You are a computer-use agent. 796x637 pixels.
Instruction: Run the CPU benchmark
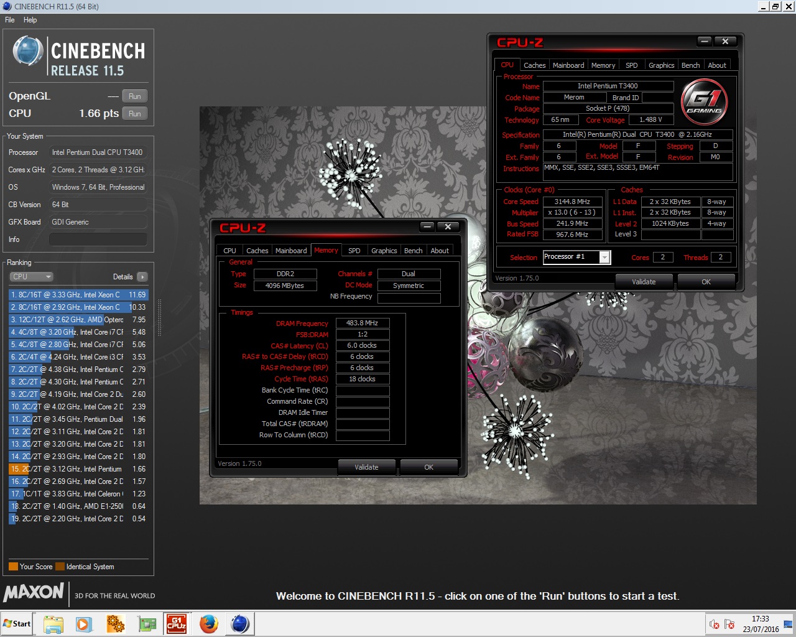pyautogui.click(x=135, y=114)
